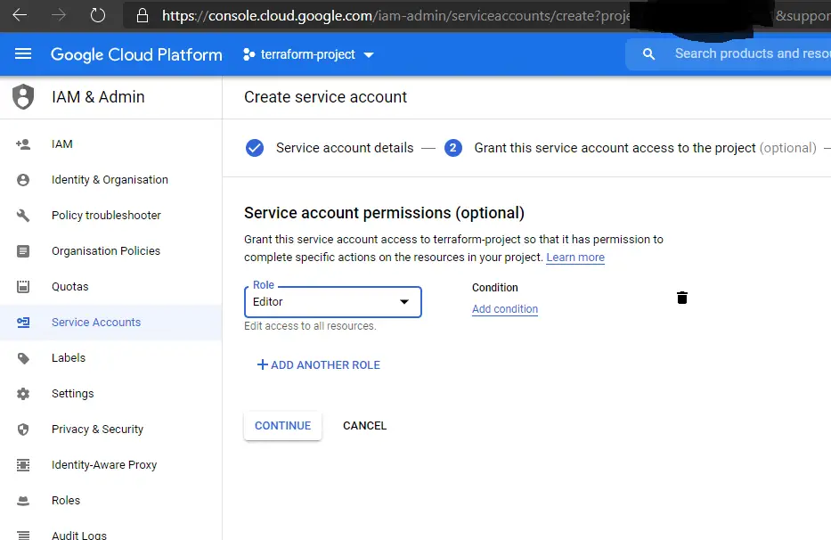Open the Roles section in sidebar
Screen dimensions: 831x540
pyautogui.click(x=66, y=500)
